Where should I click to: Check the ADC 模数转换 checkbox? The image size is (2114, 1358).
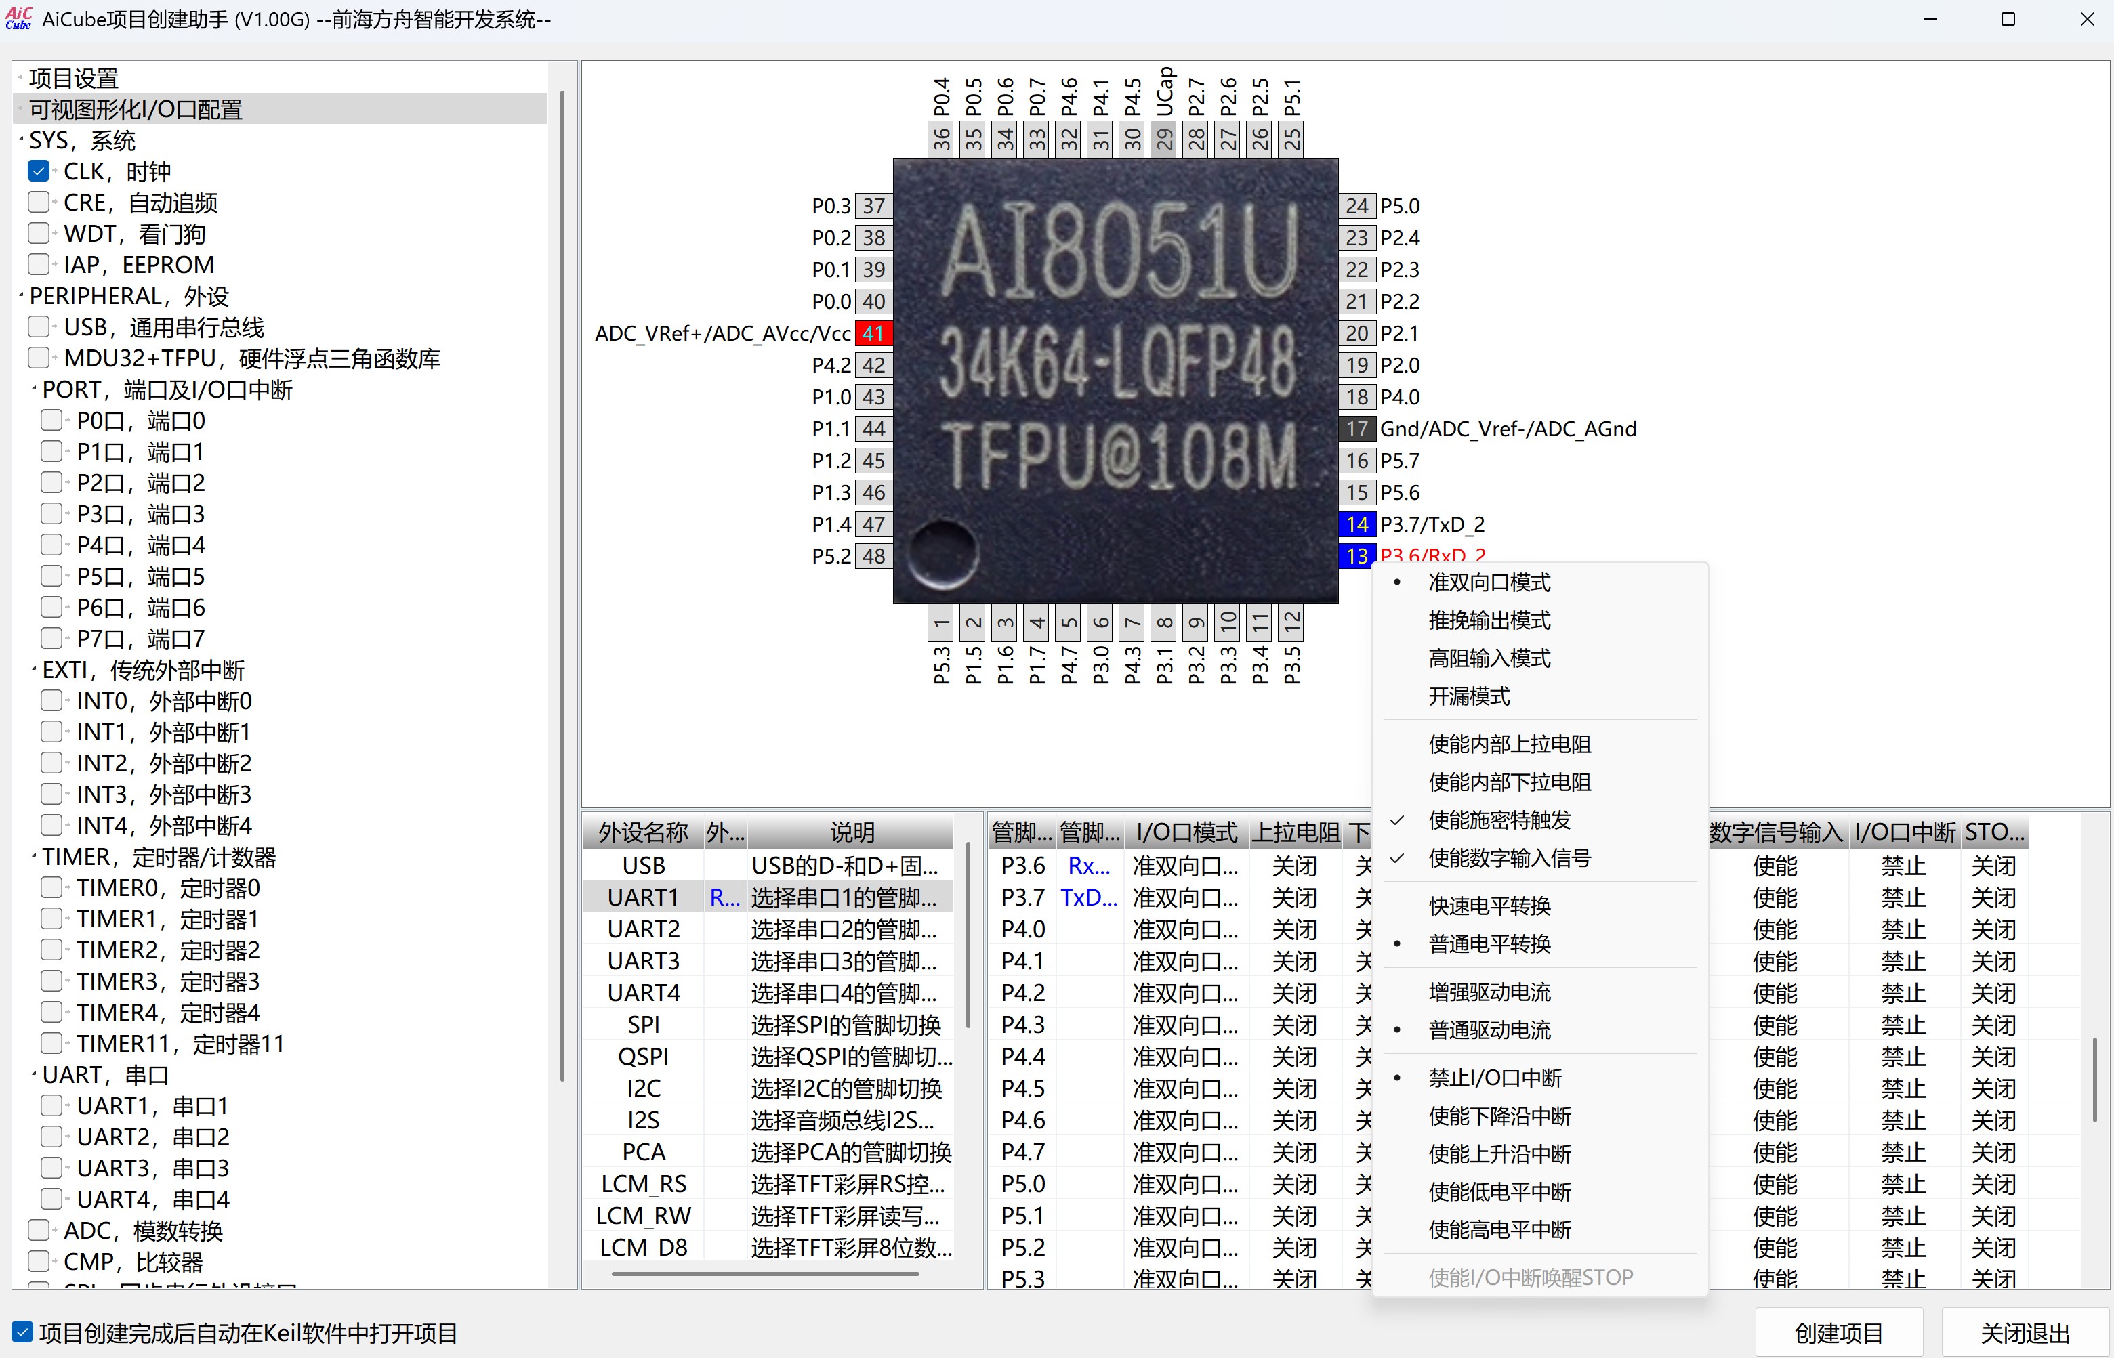38,1230
